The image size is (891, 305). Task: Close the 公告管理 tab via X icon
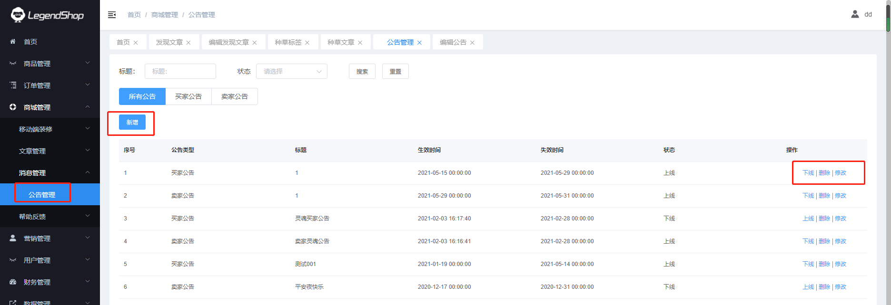[x=419, y=43]
